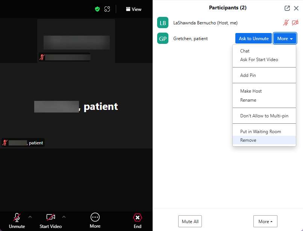303x231 pixels.
Task: Expand video options arrow beside Start Video
Action: coord(64,217)
